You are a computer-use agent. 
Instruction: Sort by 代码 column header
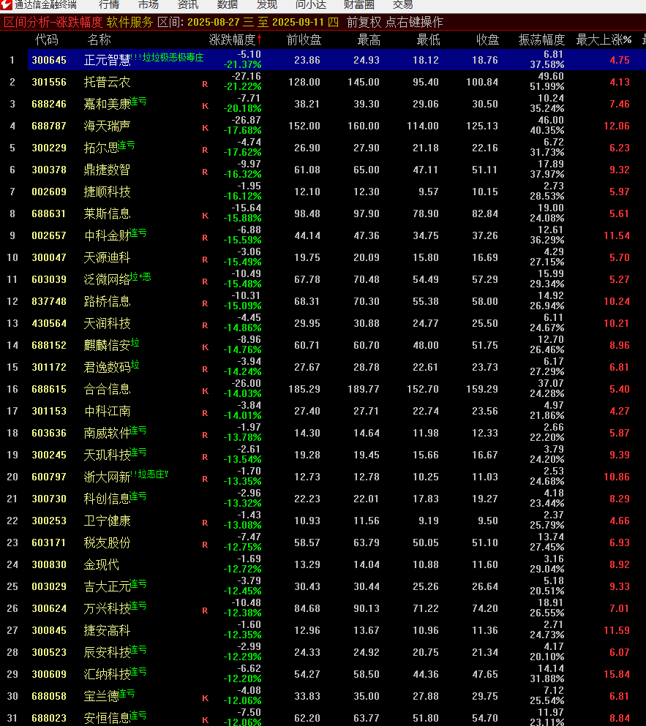point(47,39)
